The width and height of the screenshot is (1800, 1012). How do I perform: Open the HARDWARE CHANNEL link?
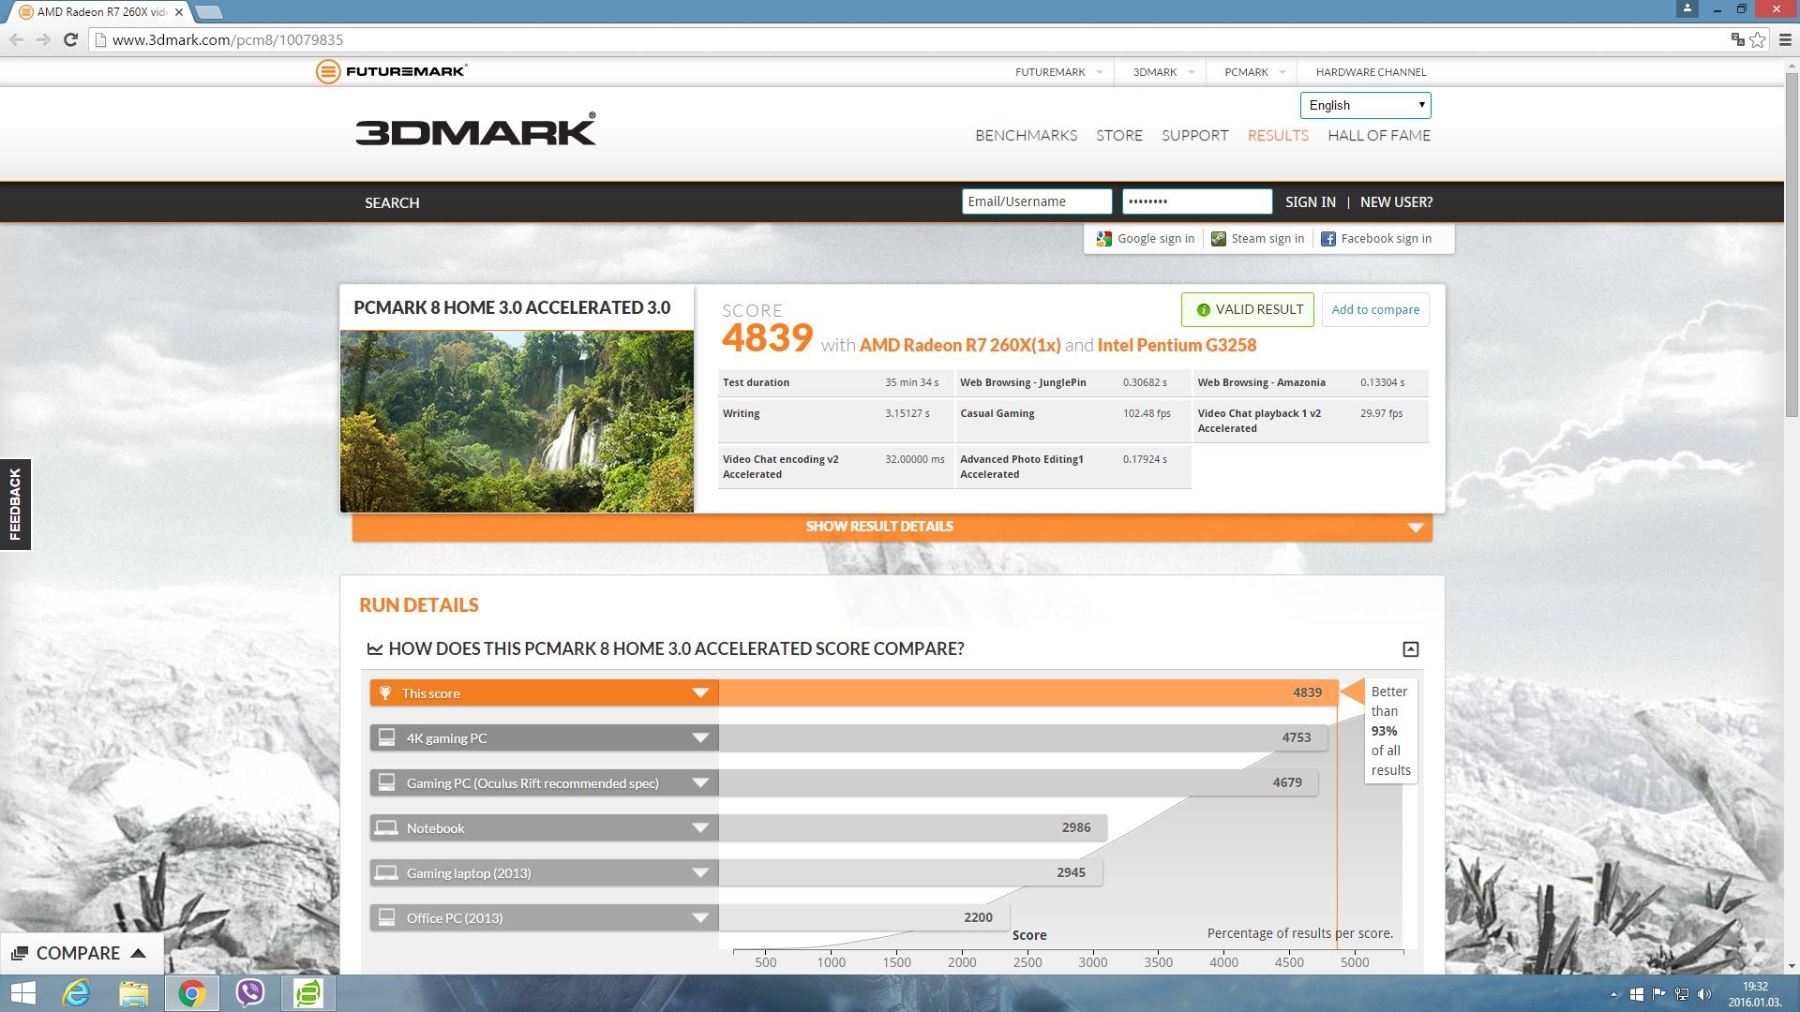pos(1371,72)
